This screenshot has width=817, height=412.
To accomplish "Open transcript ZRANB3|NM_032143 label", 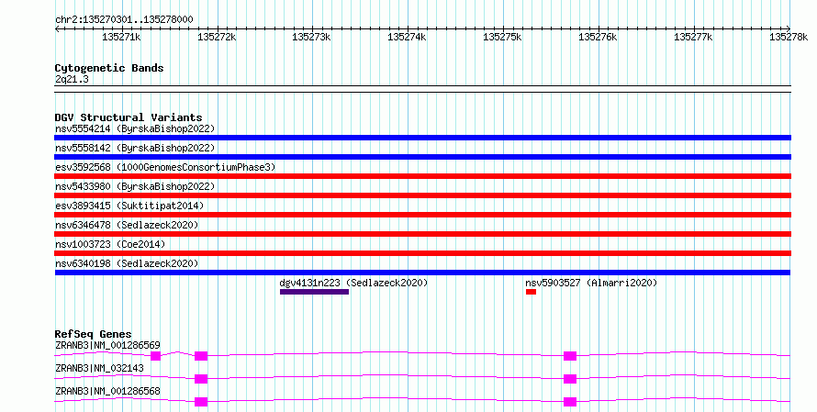I will click(x=99, y=368).
